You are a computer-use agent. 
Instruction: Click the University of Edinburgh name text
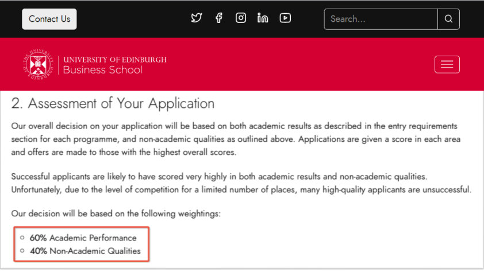[115, 59]
